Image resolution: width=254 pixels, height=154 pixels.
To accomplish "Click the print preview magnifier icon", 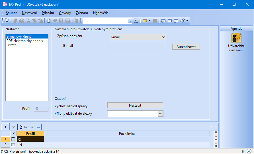I will [x=28, y=21].
